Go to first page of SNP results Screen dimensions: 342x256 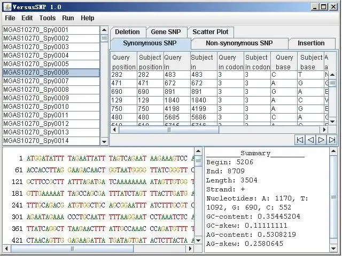[x=300, y=140]
